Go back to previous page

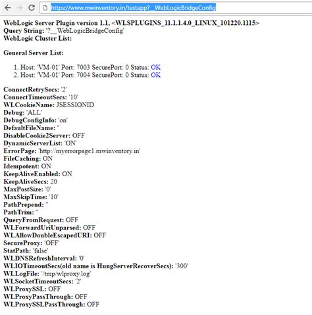[8, 8]
